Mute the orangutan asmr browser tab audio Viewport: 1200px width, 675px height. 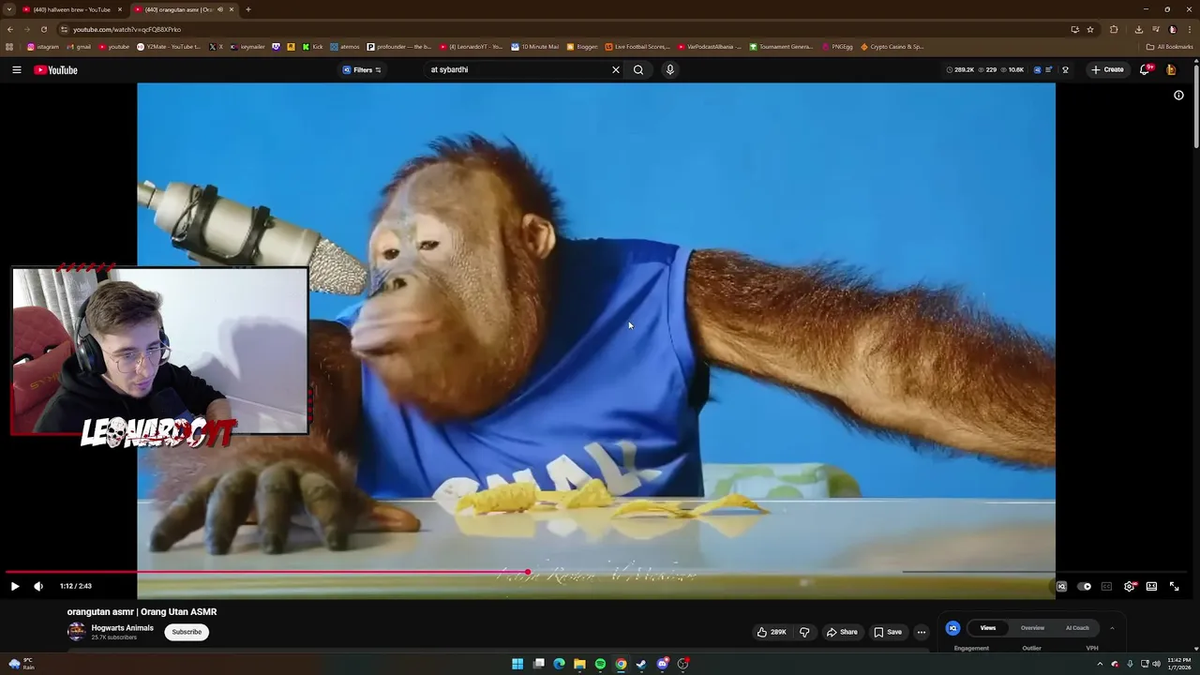(x=220, y=9)
